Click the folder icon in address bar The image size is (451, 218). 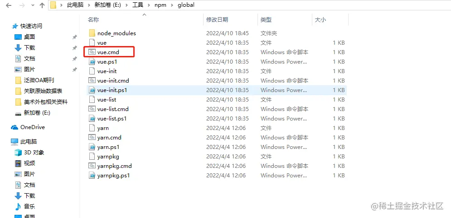(53, 5)
